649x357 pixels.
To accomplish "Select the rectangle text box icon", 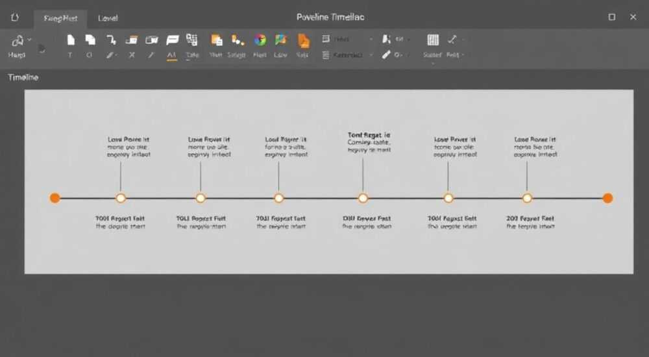I will pyautogui.click(x=151, y=40).
